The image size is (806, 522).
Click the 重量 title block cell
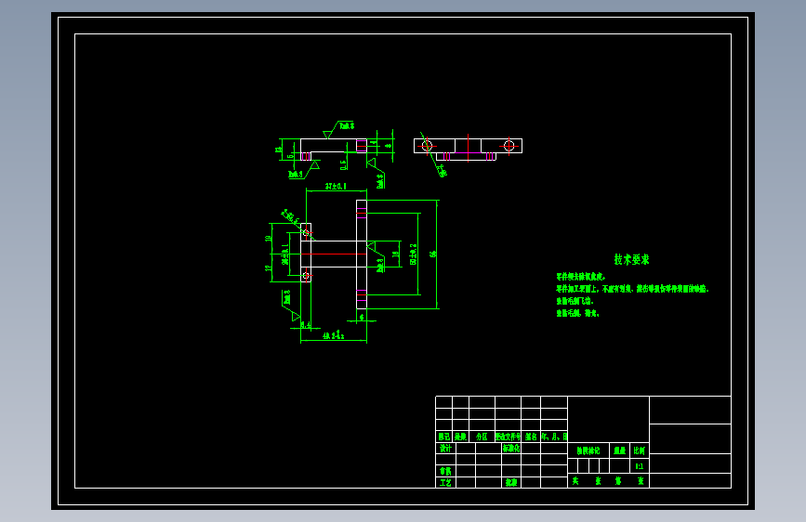619,450
